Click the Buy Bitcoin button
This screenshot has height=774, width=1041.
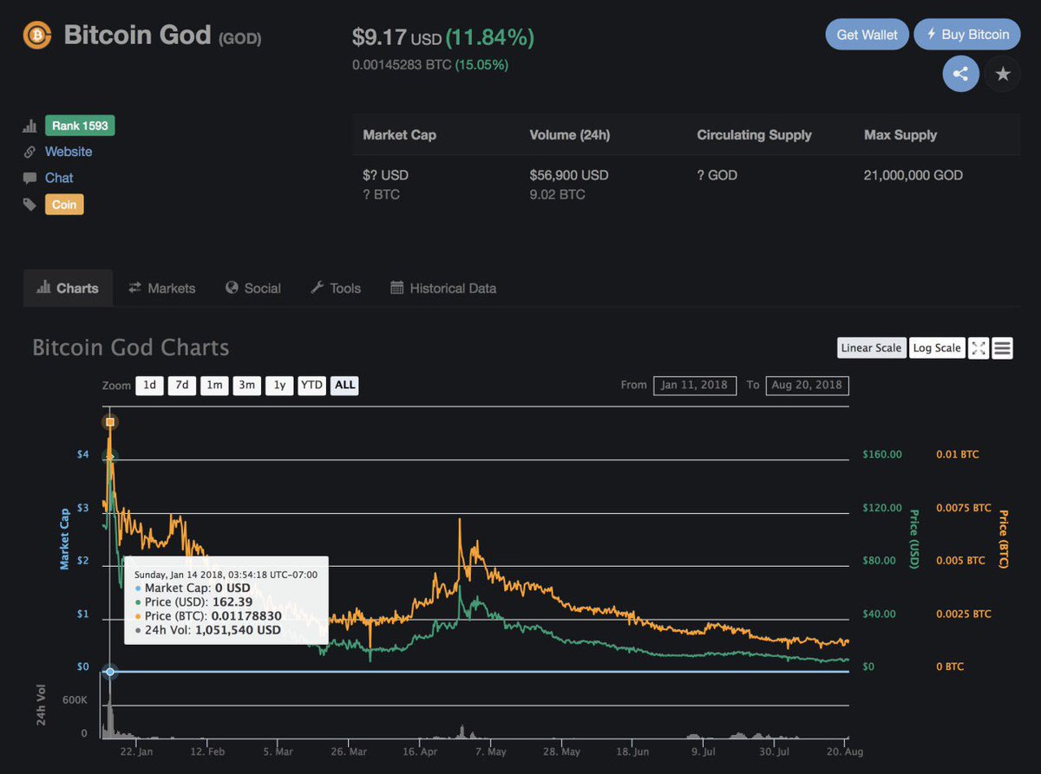point(967,35)
